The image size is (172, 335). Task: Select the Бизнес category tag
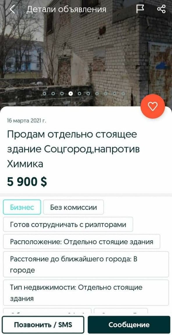click(x=22, y=207)
